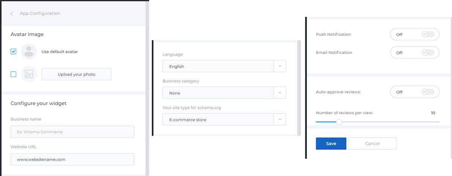Screen dimensions: 452x176
Task: Click the Cancel button
Action: pos(373,143)
